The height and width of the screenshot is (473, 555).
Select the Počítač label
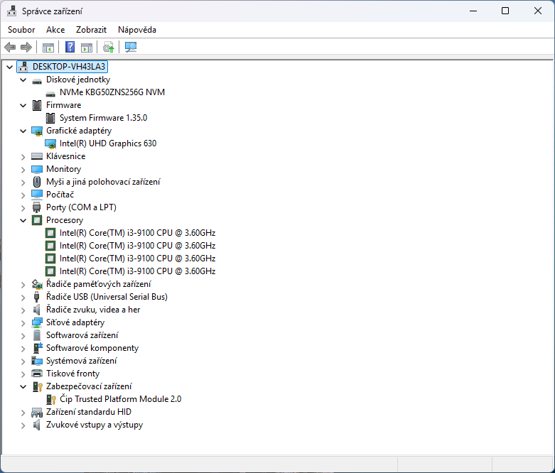pyautogui.click(x=60, y=195)
